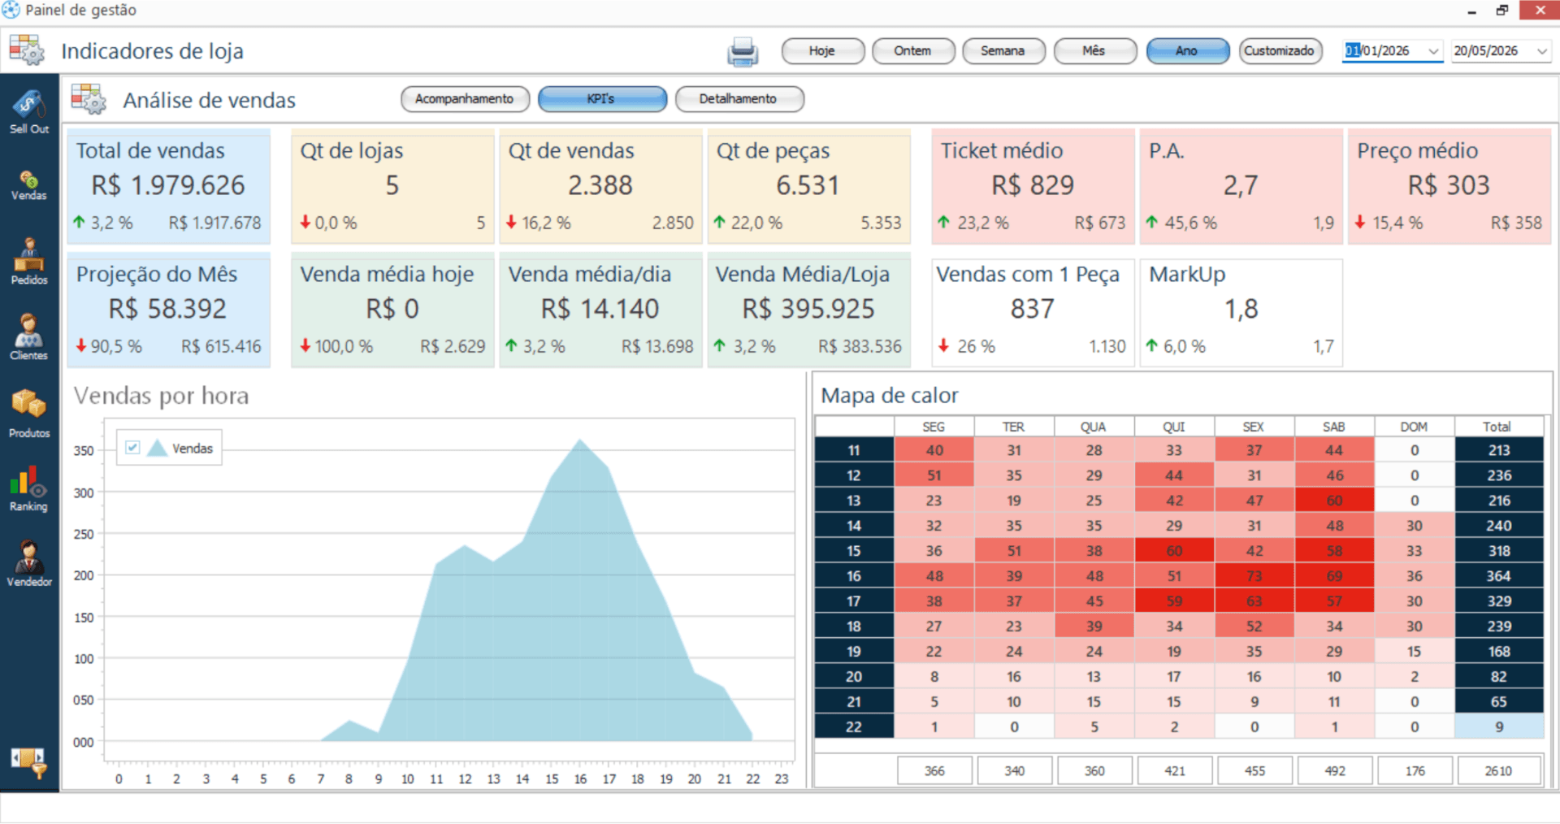The width and height of the screenshot is (1560, 824).
Task: Switch to the KPI's tab
Action: pyautogui.click(x=602, y=99)
